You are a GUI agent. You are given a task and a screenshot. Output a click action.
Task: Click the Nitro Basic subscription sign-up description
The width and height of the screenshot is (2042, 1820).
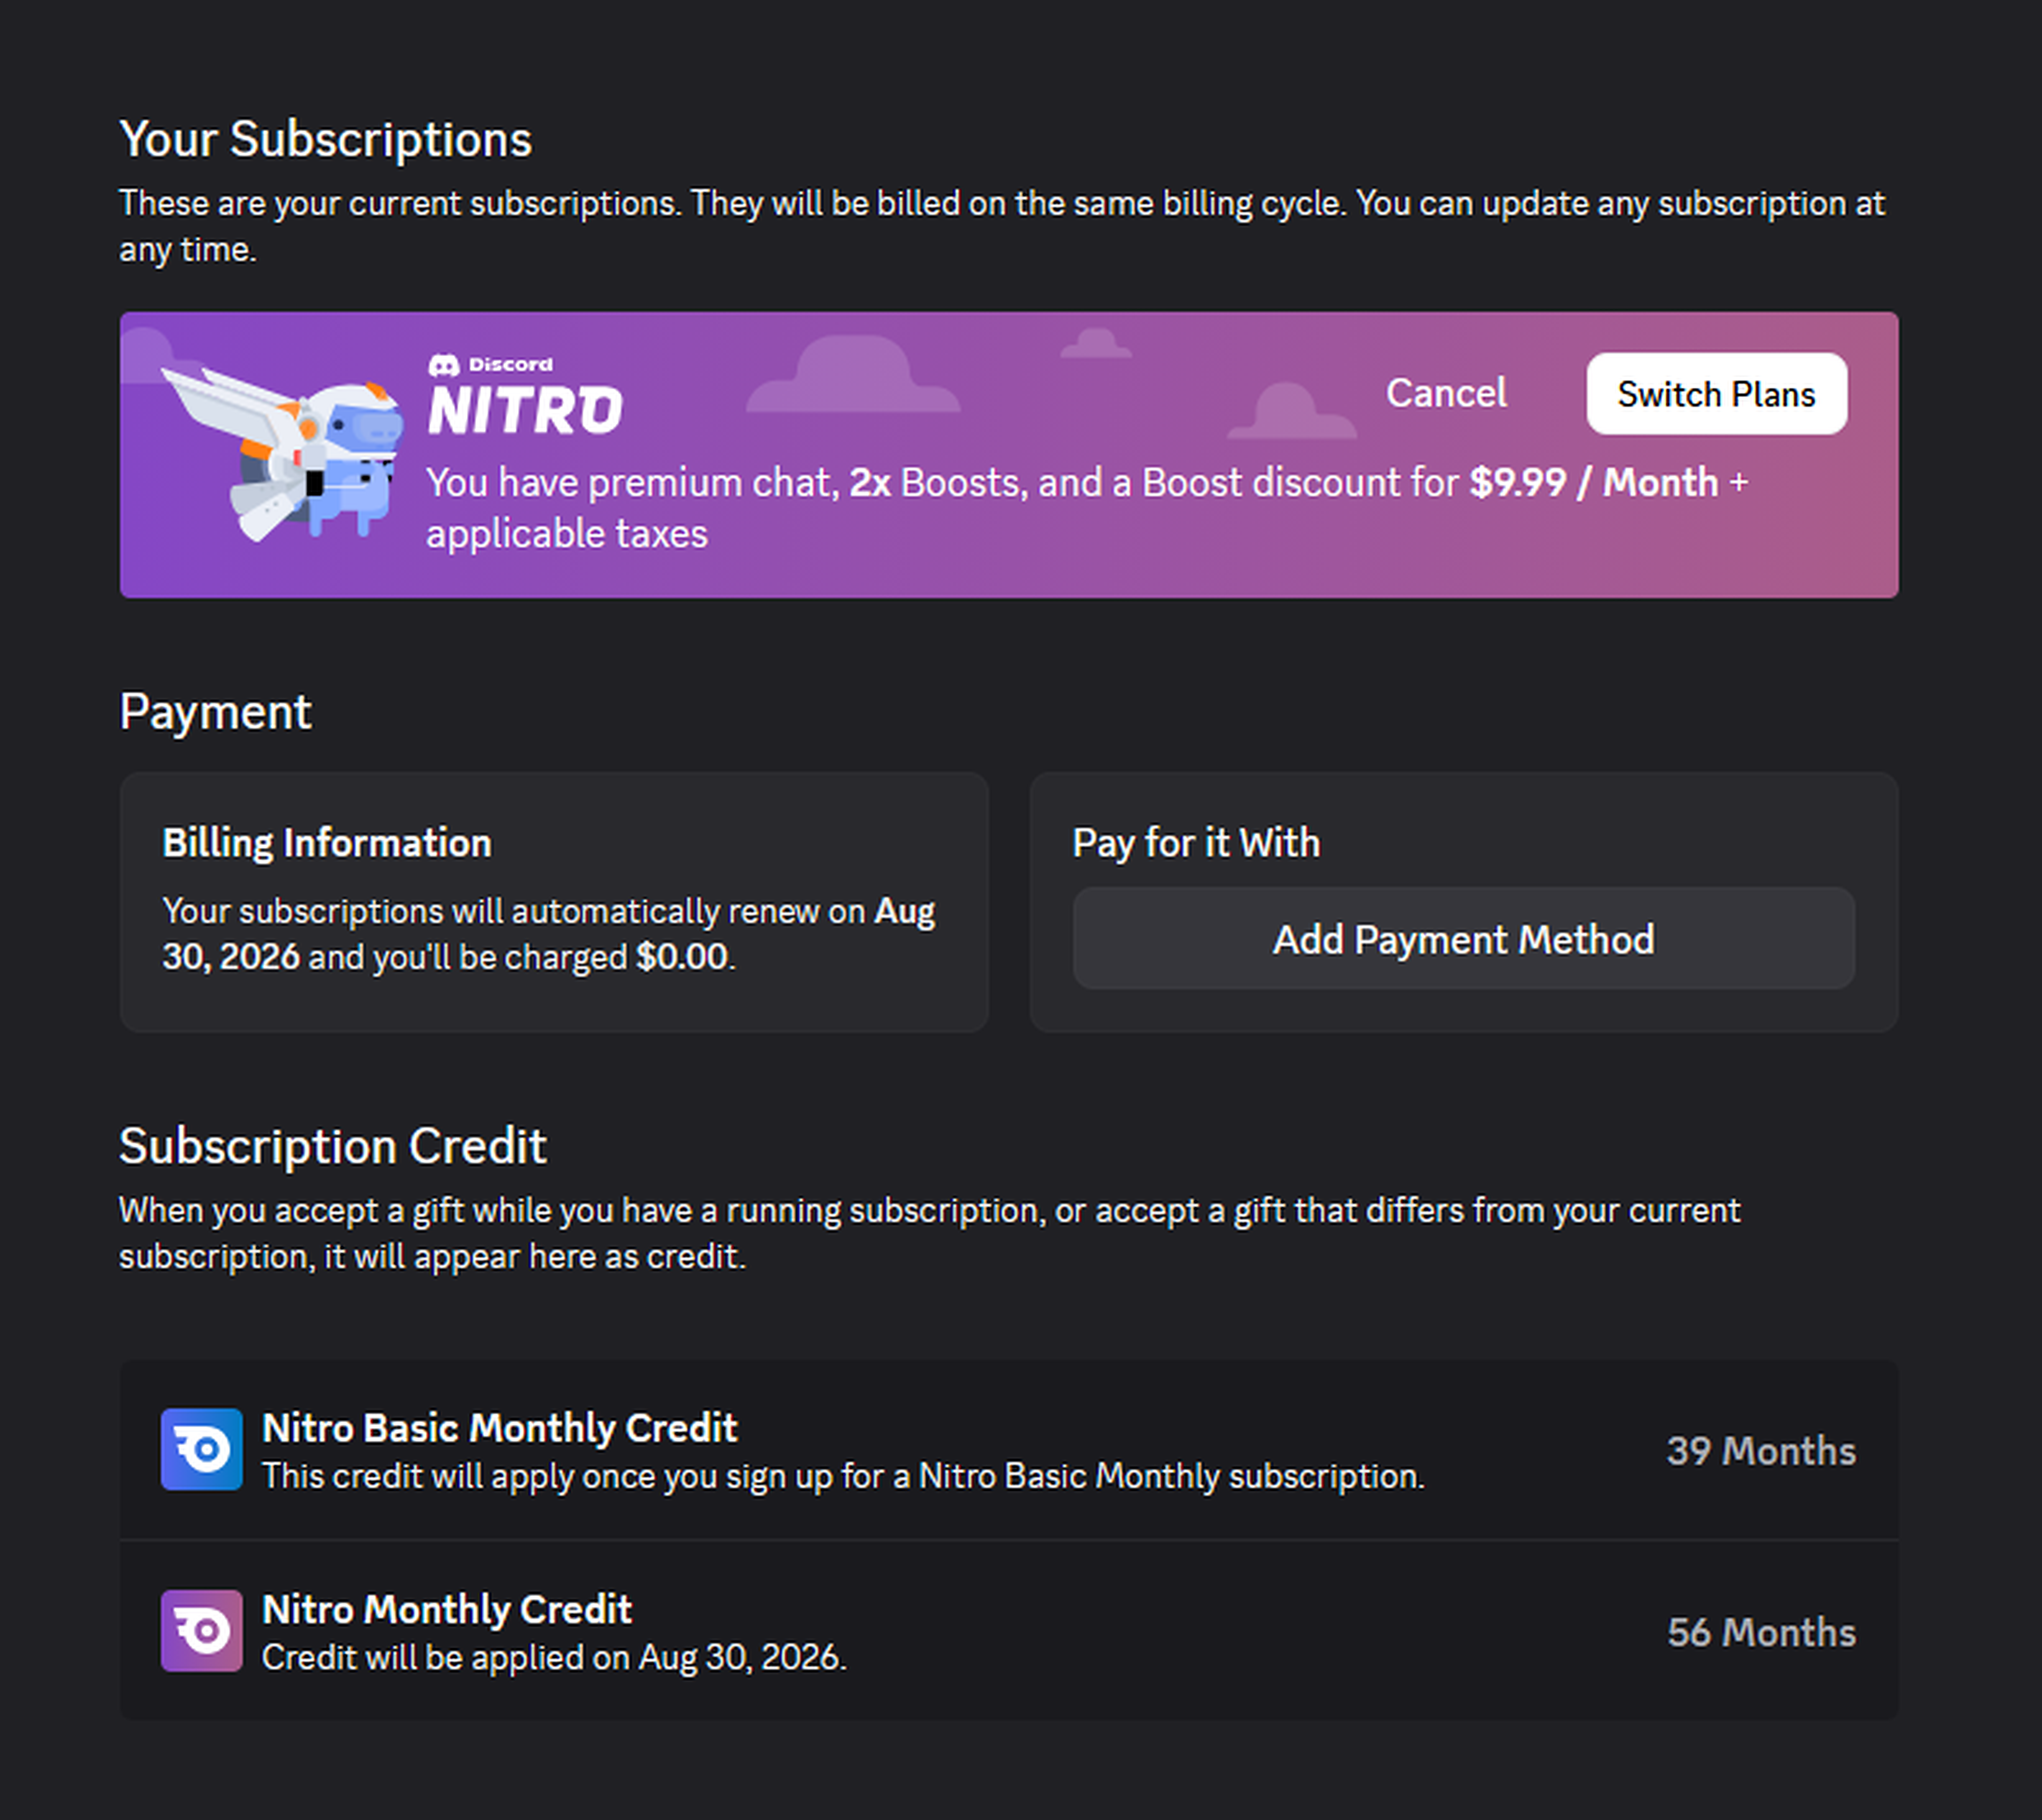[843, 1476]
